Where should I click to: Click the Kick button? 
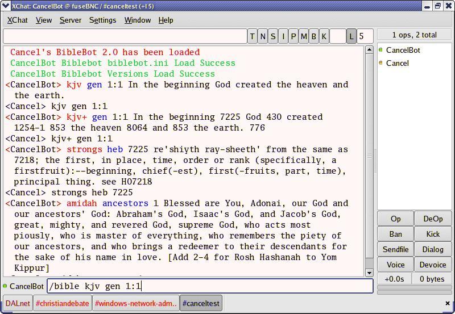coord(433,234)
